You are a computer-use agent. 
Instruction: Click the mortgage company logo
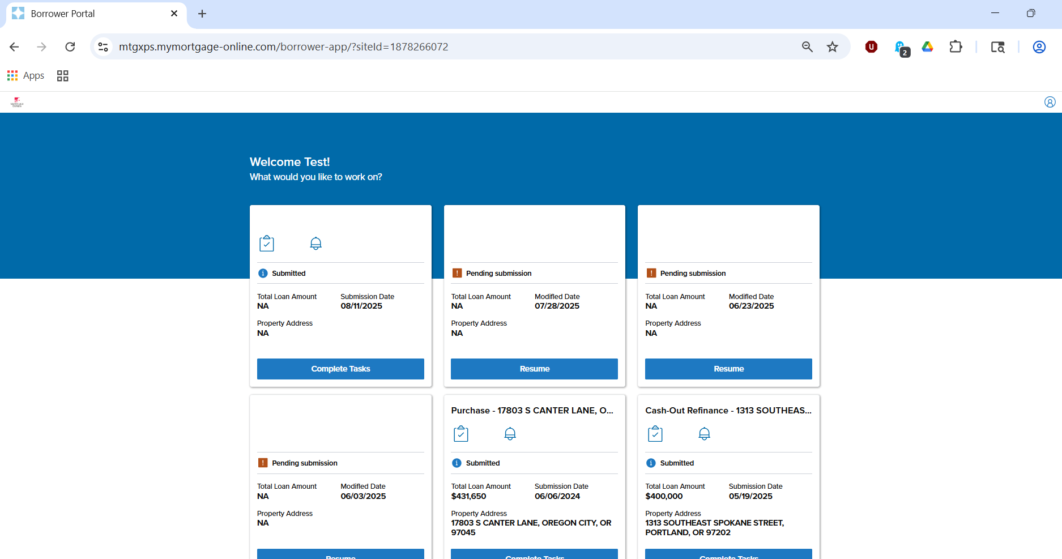pyautogui.click(x=17, y=102)
